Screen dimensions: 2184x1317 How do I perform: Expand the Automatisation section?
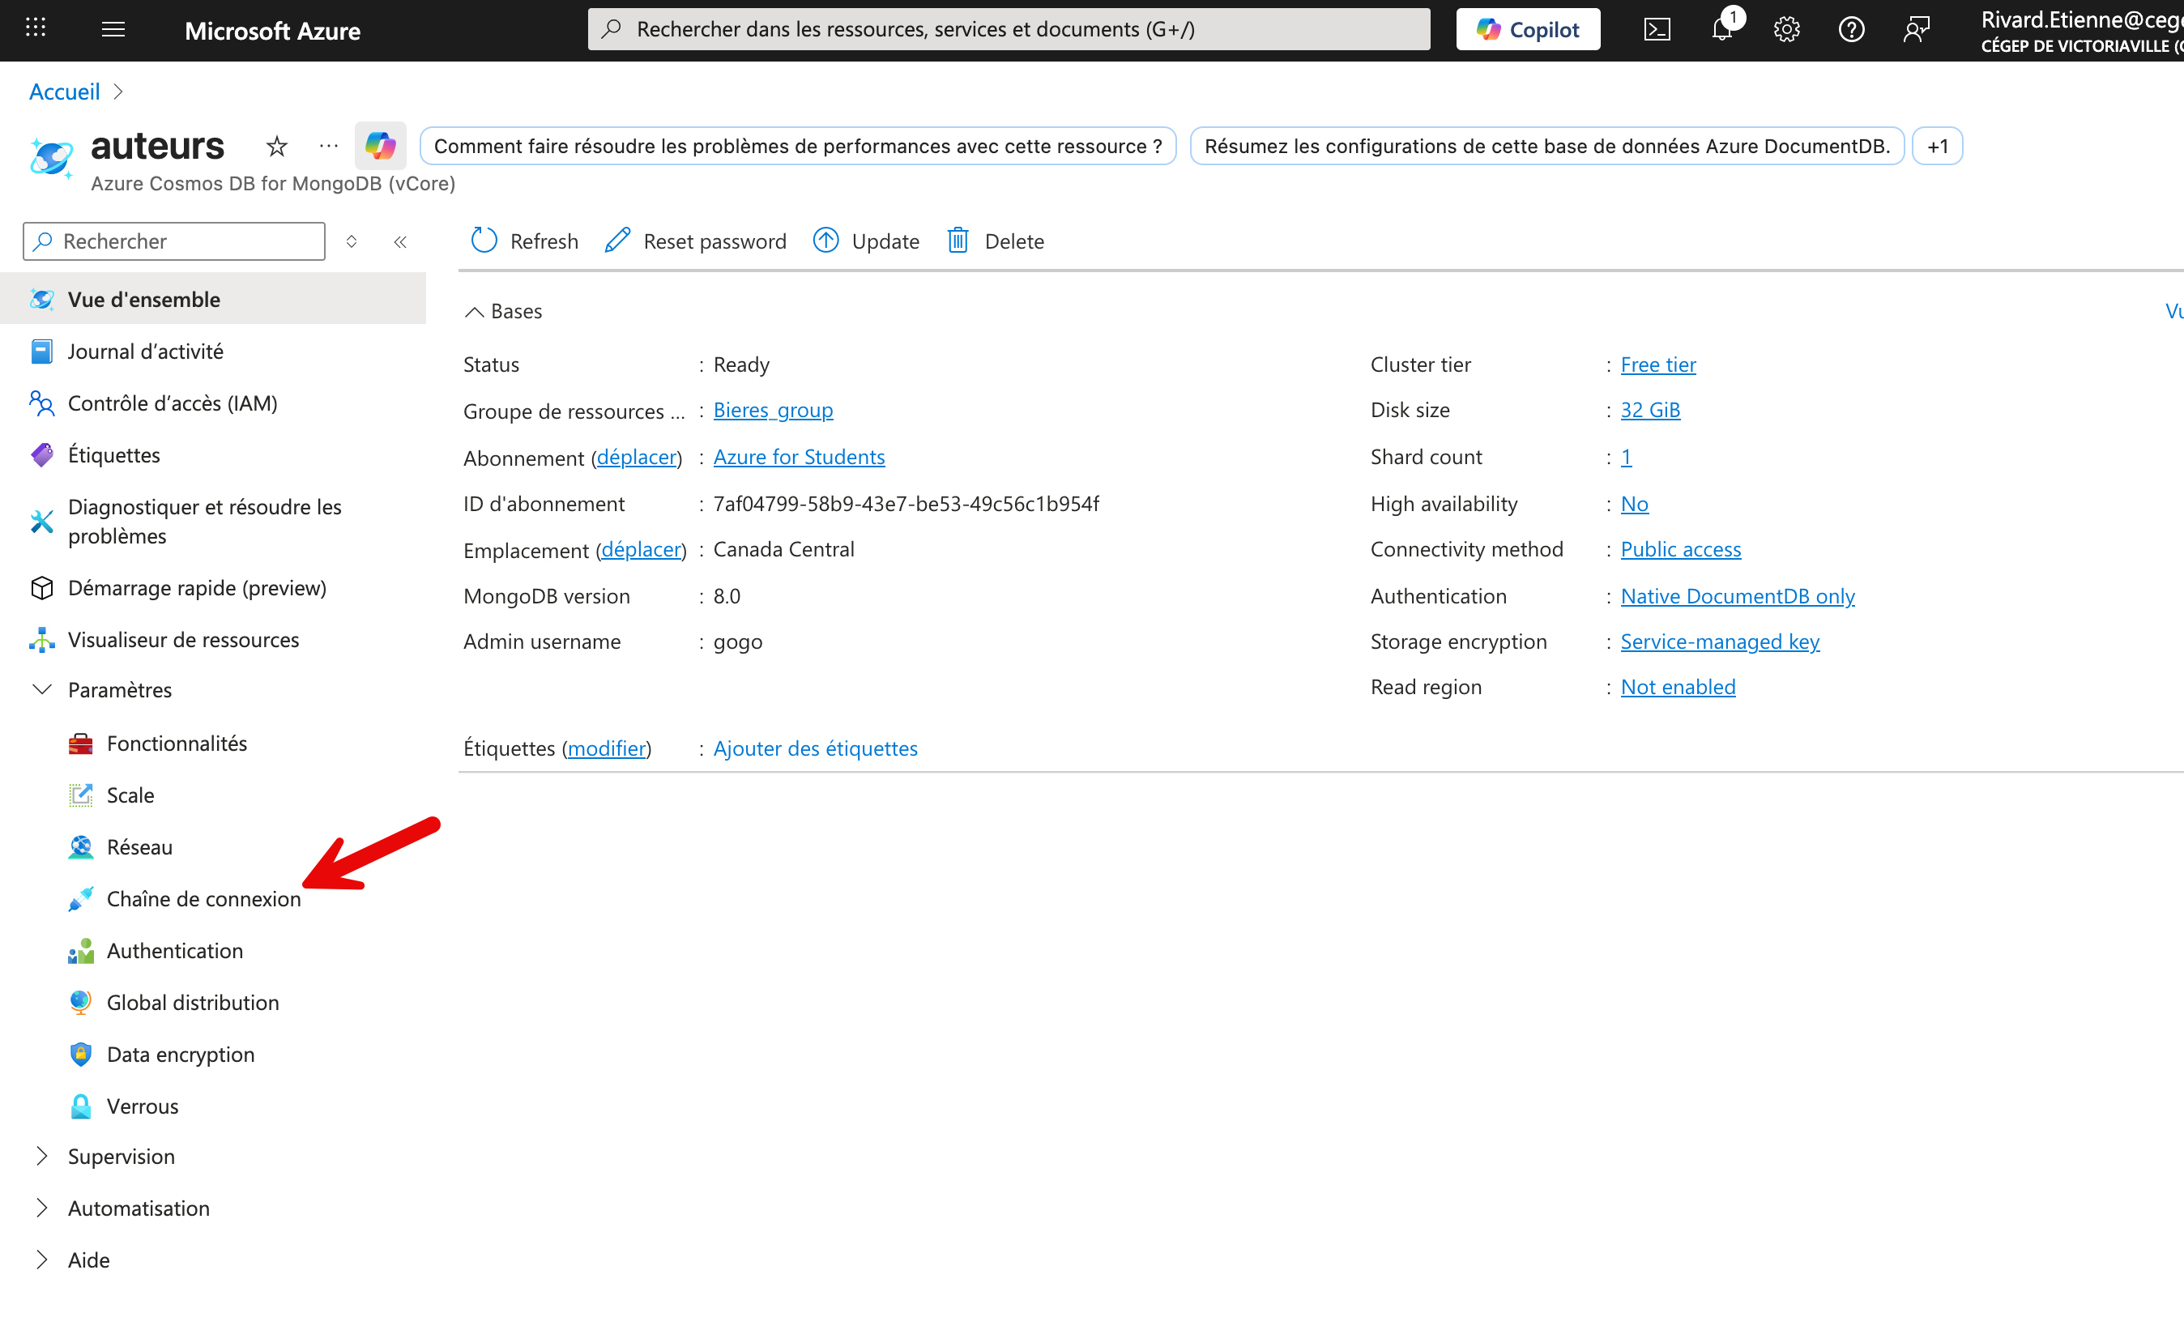click(x=139, y=1207)
